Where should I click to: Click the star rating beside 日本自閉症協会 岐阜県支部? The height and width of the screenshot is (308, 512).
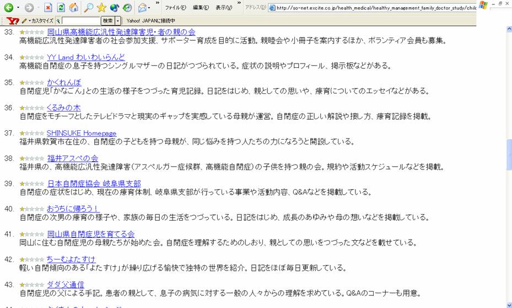pos(31,183)
